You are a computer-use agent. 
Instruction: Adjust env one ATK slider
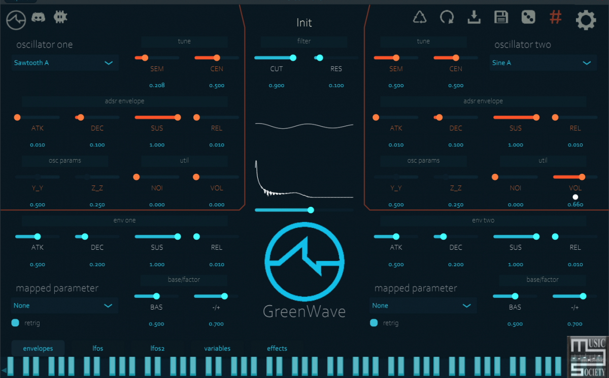(x=38, y=237)
